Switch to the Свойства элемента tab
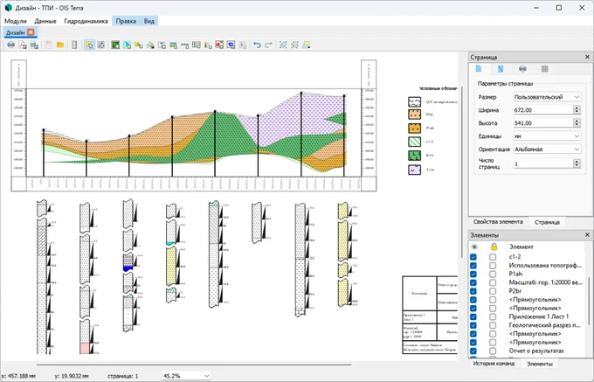The width and height of the screenshot is (594, 382). pyautogui.click(x=498, y=223)
